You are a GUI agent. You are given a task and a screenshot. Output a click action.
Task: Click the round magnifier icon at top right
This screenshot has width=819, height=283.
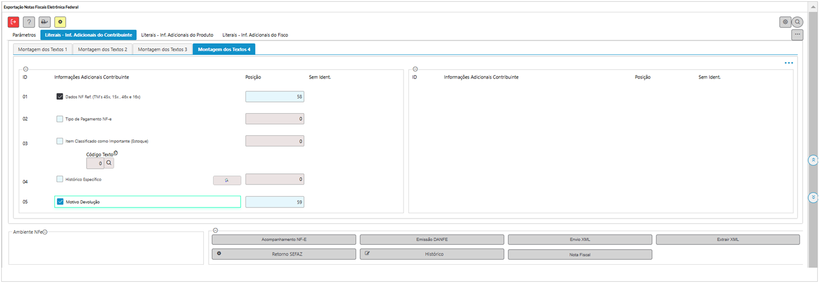pos(797,22)
